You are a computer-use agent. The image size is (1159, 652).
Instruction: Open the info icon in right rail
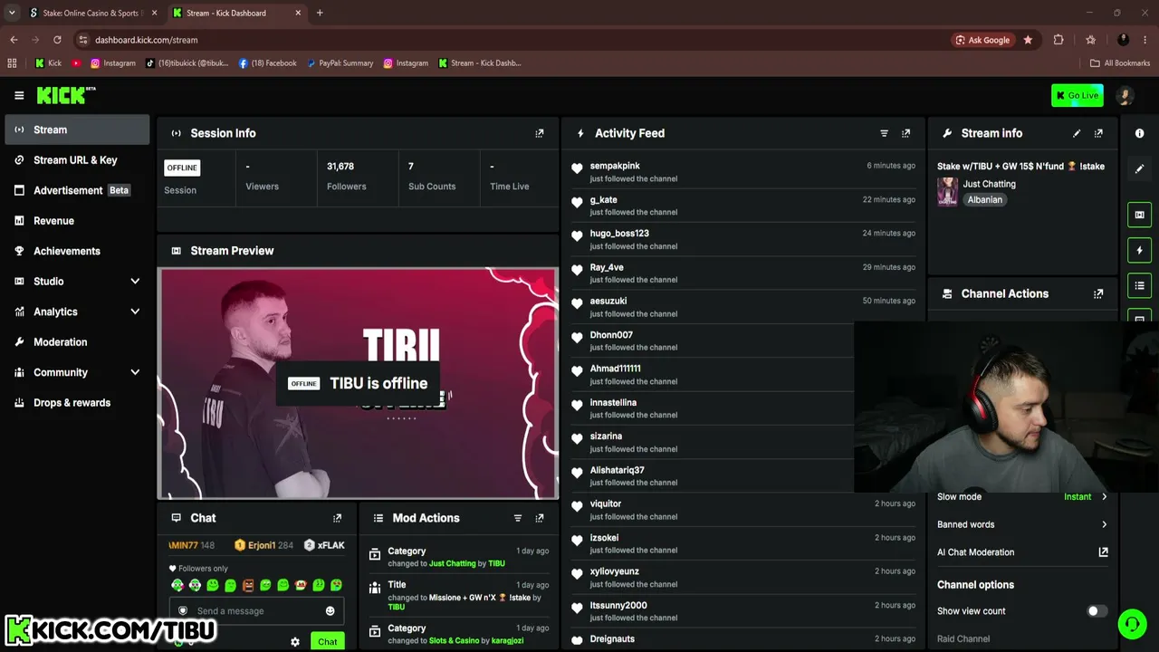[x=1139, y=133]
